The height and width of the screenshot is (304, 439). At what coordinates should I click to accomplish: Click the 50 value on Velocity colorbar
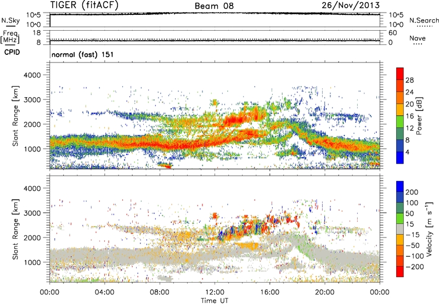click(x=410, y=213)
